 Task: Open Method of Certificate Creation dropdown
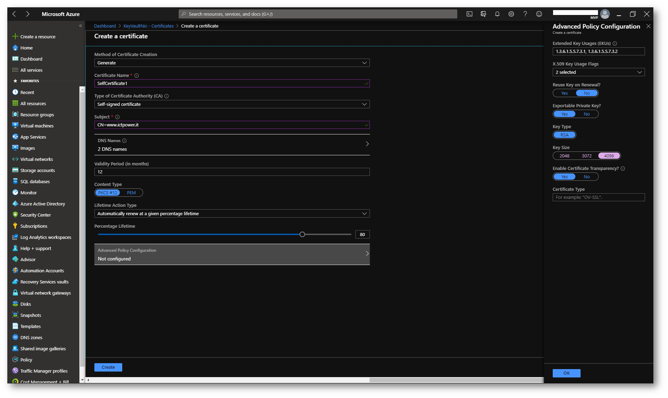click(232, 63)
